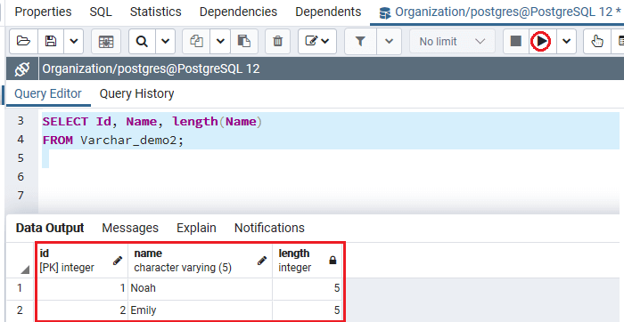
Task: Open the Dependents tab
Action: 328,12
